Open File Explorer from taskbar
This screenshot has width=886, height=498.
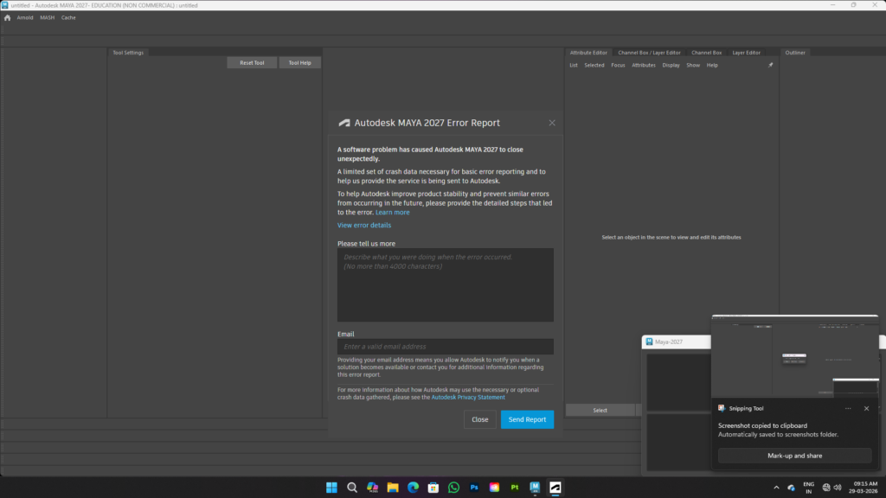[393, 488]
